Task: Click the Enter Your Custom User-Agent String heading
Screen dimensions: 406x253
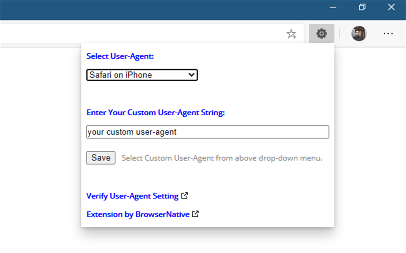Action: pyautogui.click(x=156, y=112)
